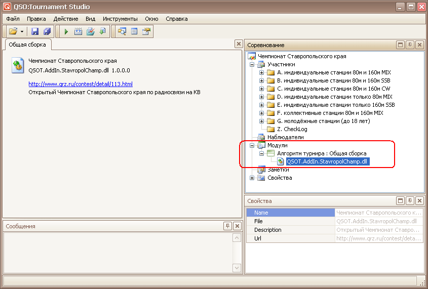The width and height of the screenshot is (428, 289).
Task: Click the checkmark toolbar icon left of green down arrow
Action: pyautogui.click(x=91, y=31)
